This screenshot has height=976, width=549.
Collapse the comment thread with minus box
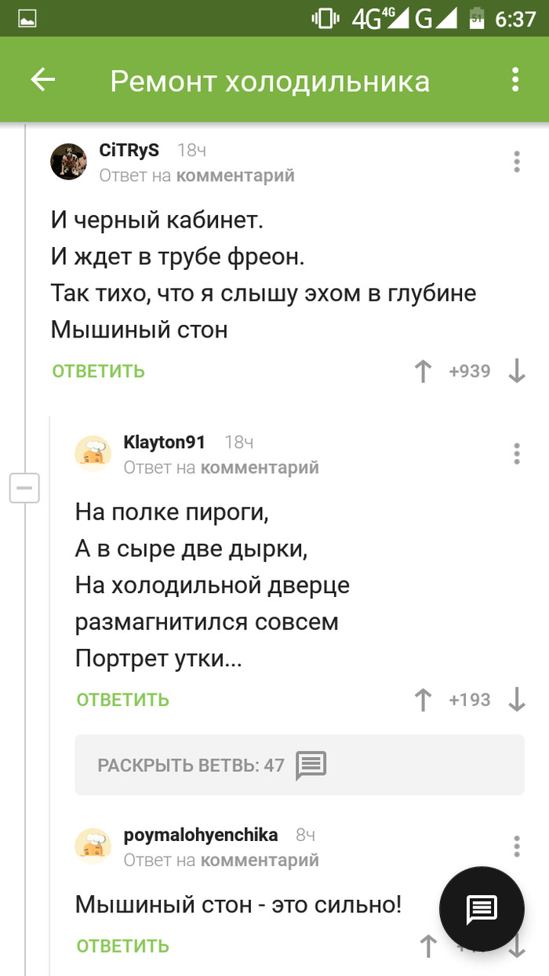click(x=24, y=489)
